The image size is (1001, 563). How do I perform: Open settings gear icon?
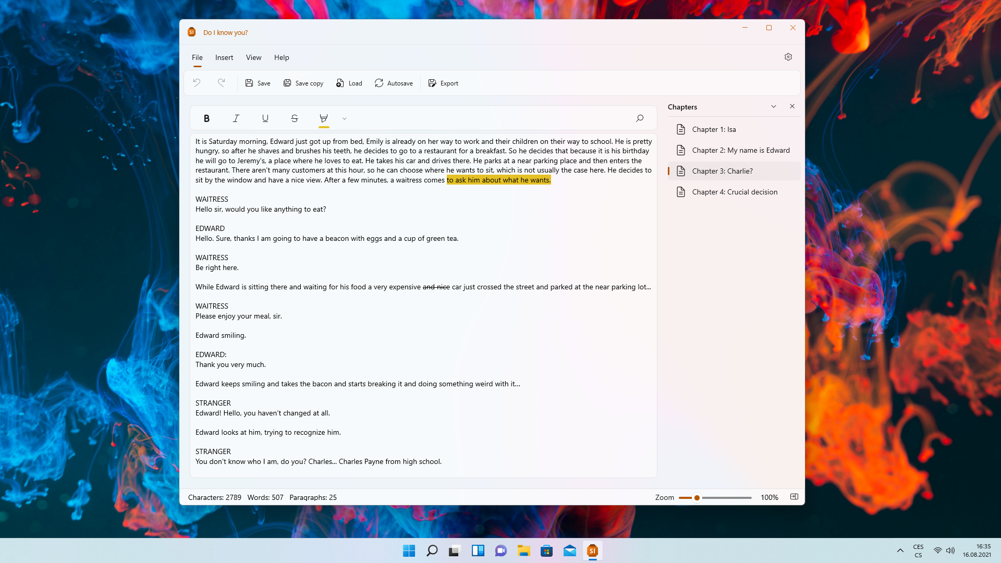788,57
